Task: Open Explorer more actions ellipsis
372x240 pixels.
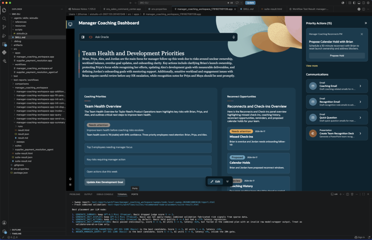Action: click(x=62, y=9)
